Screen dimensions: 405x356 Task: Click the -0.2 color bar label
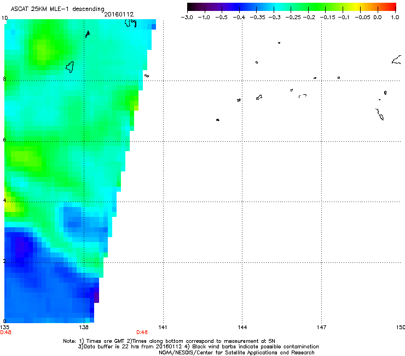(x=309, y=18)
